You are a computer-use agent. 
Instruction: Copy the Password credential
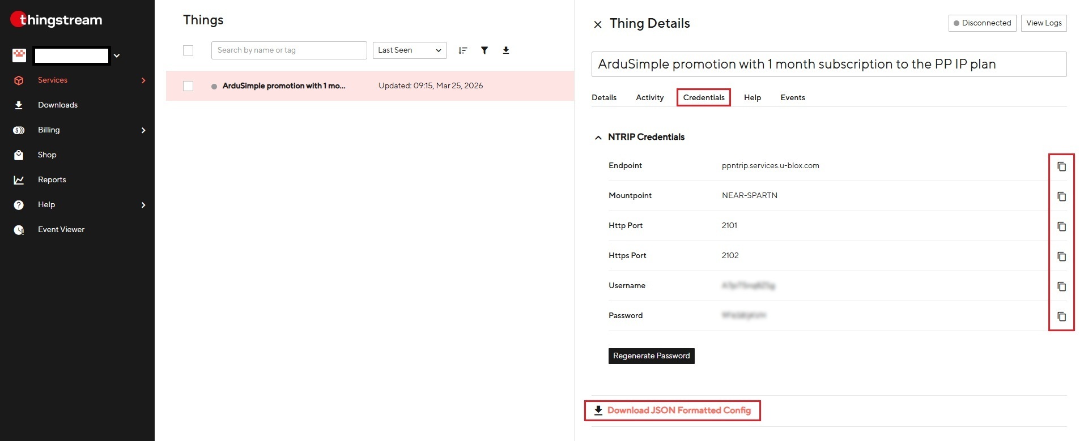click(x=1061, y=316)
